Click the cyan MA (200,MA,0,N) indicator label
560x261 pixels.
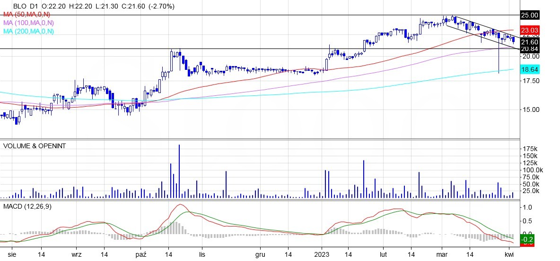[28, 31]
